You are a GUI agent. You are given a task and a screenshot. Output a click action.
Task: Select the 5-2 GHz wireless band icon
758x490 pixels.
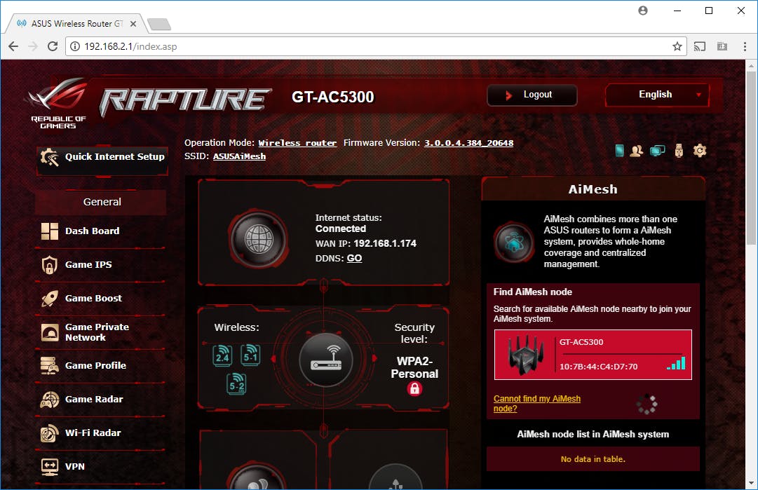236,384
